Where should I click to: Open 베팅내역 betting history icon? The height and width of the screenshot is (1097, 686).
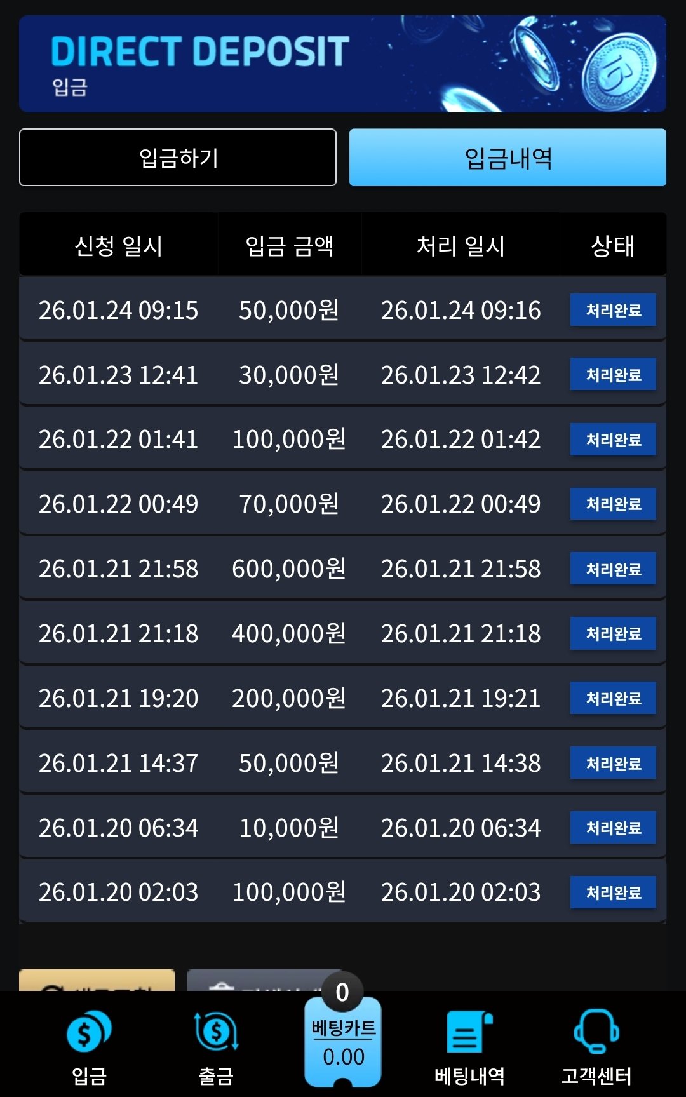pos(469,1032)
